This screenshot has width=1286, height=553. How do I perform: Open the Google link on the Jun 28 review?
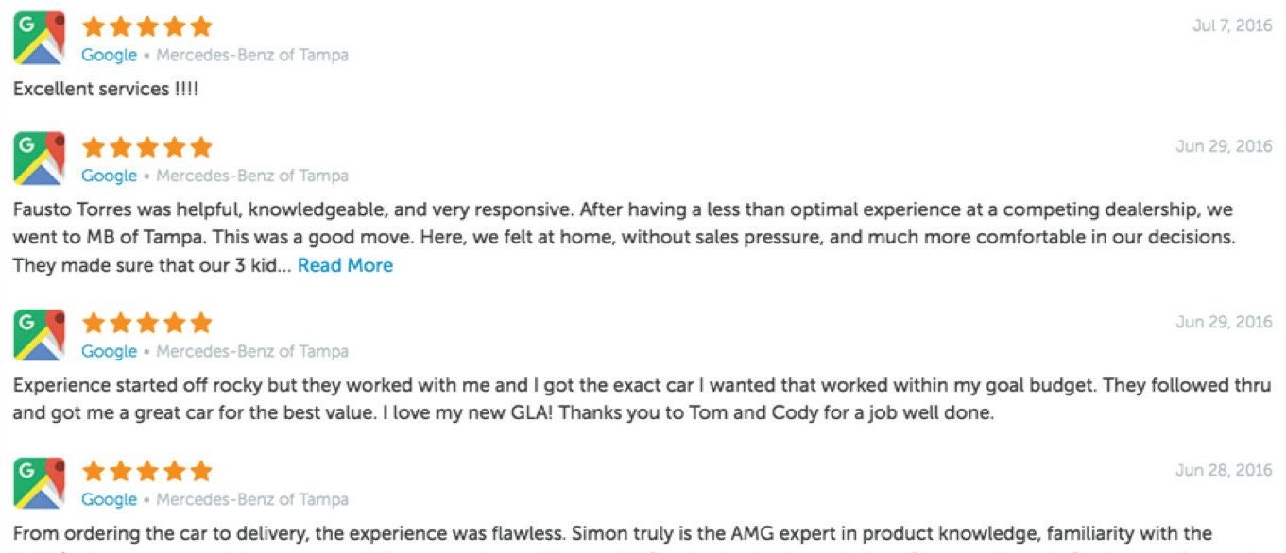click(x=109, y=499)
